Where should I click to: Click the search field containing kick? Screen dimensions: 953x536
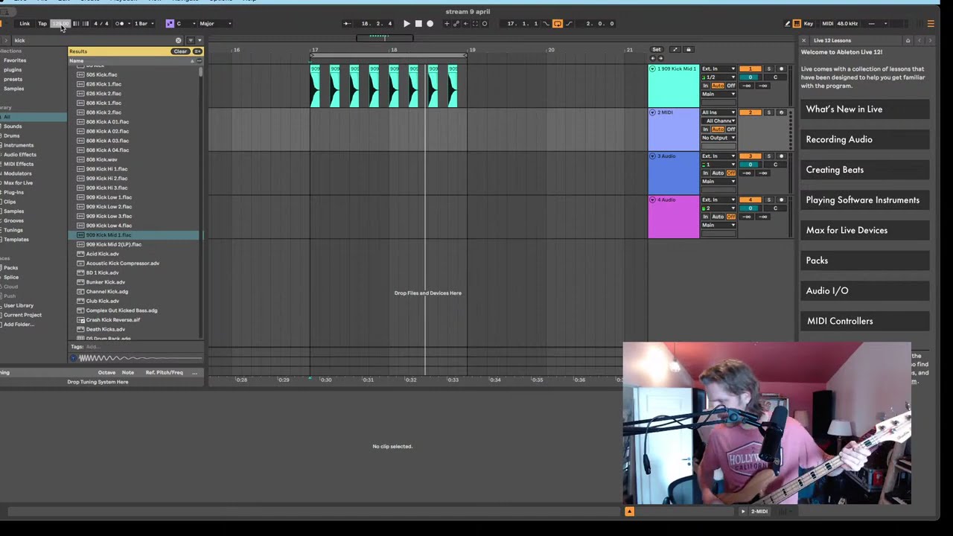point(93,40)
